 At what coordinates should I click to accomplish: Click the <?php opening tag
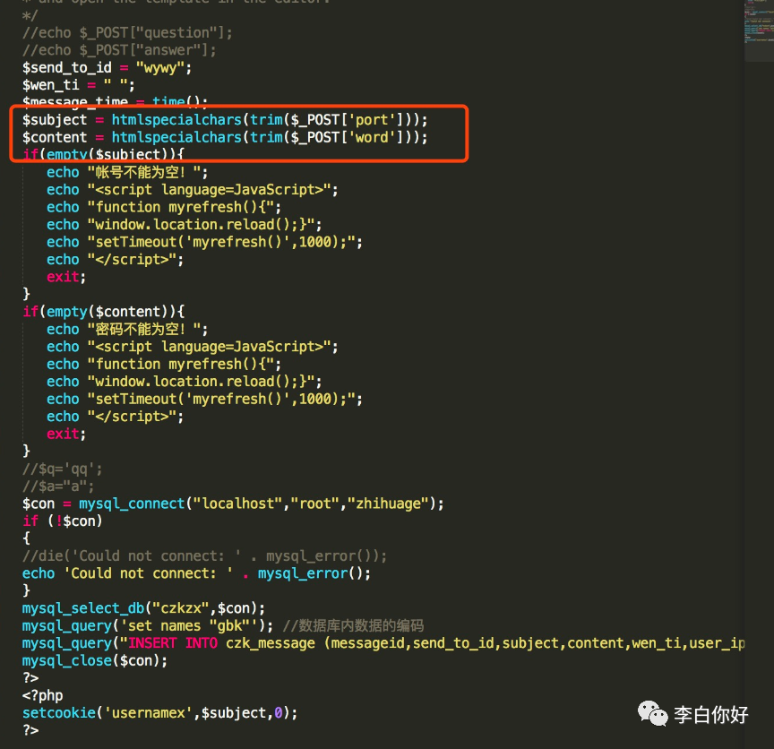point(42,695)
